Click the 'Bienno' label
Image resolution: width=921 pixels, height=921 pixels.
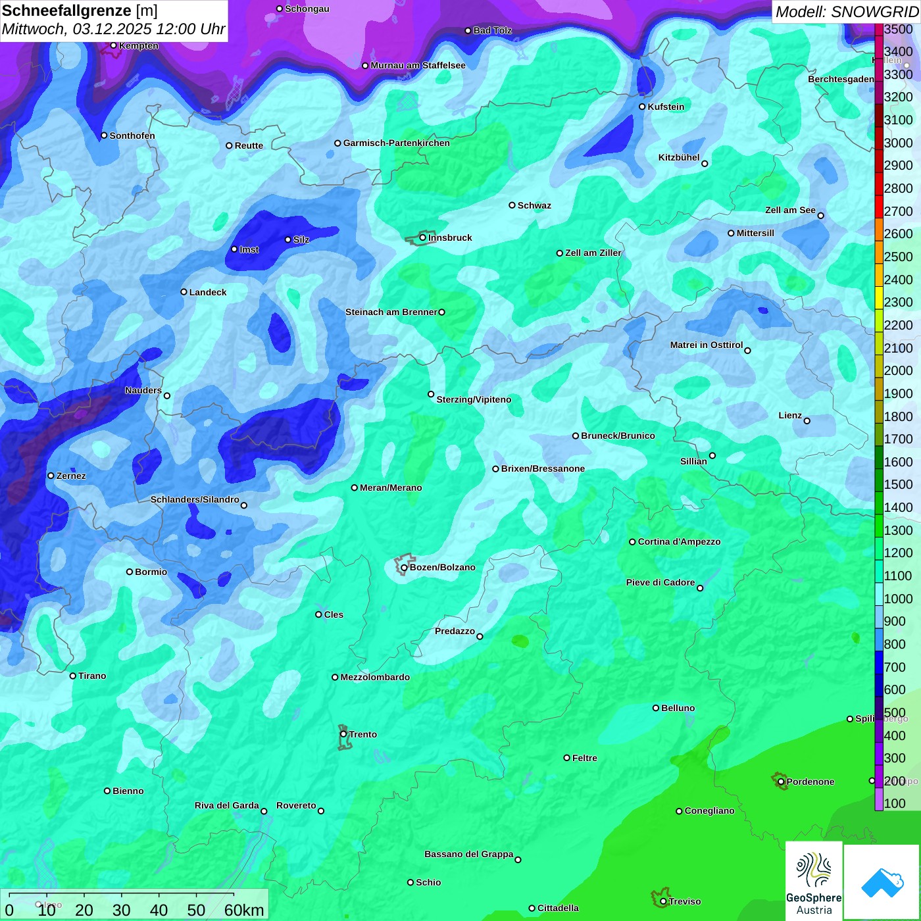pos(128,791)
